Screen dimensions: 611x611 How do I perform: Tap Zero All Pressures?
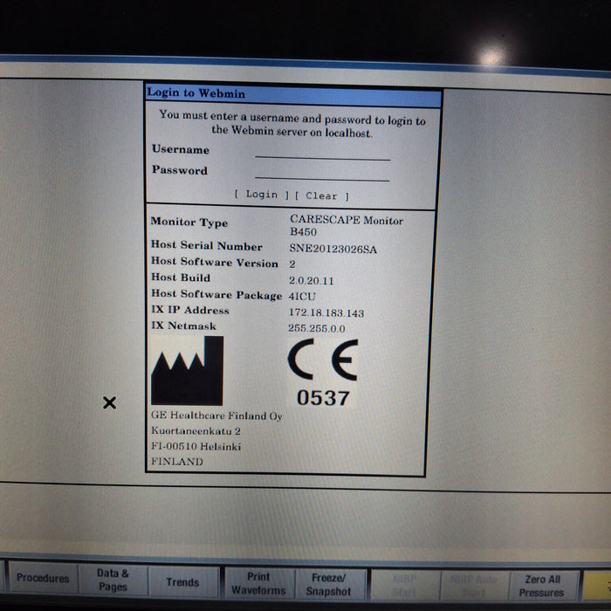[x=542, y=586]
